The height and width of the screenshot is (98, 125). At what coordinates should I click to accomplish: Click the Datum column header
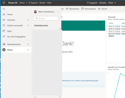pos(111,23)
